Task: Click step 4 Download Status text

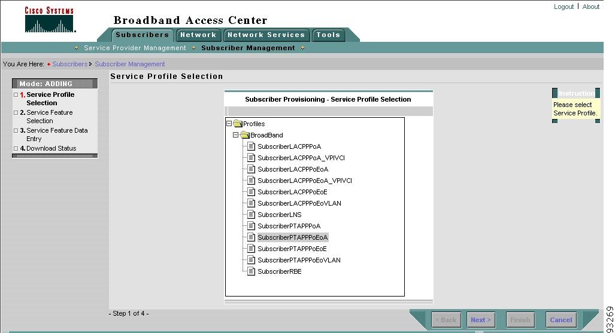Action: 51,148
